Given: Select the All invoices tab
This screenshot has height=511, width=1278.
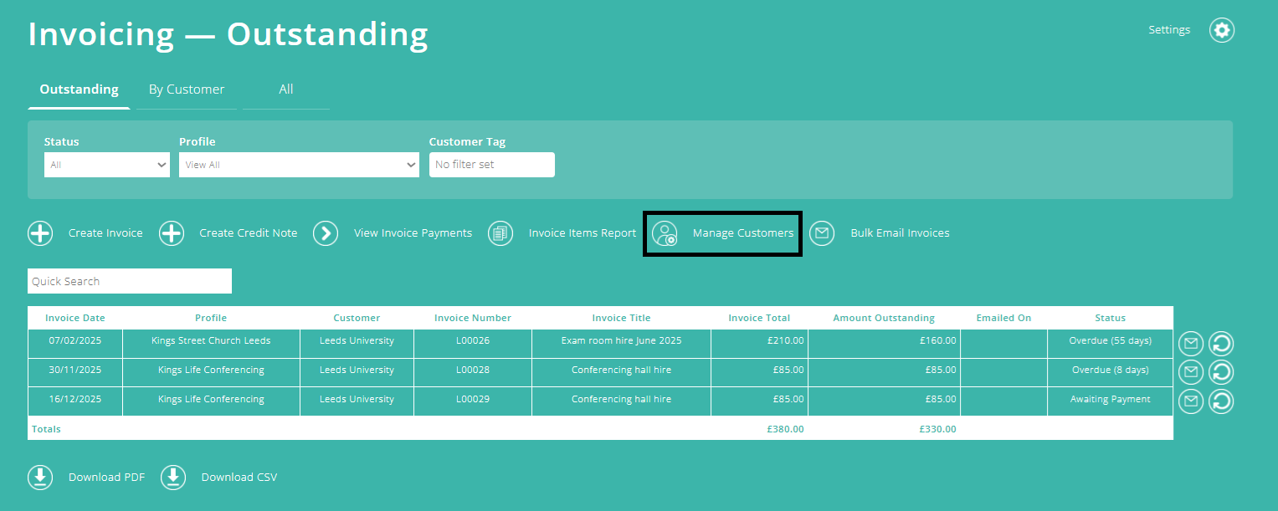Looking at the screenshot, I should [x=285, y=89].
